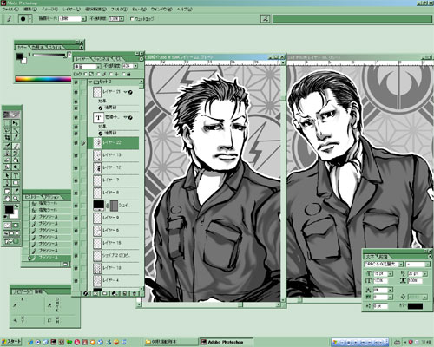Open brush dynamics icon in options bar
This screenshot has width=434, height=347.
pos(265,19)
